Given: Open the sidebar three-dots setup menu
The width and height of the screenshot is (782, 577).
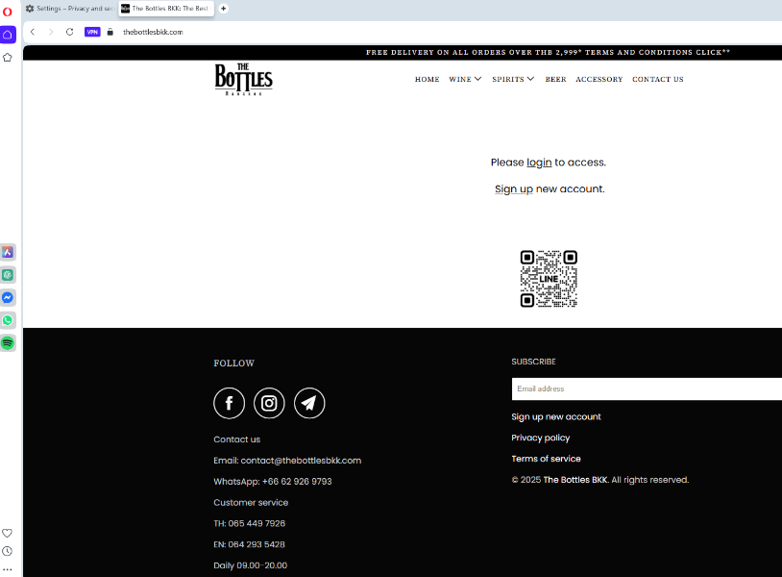Looking at the screenshot, I should pos(8,569).
